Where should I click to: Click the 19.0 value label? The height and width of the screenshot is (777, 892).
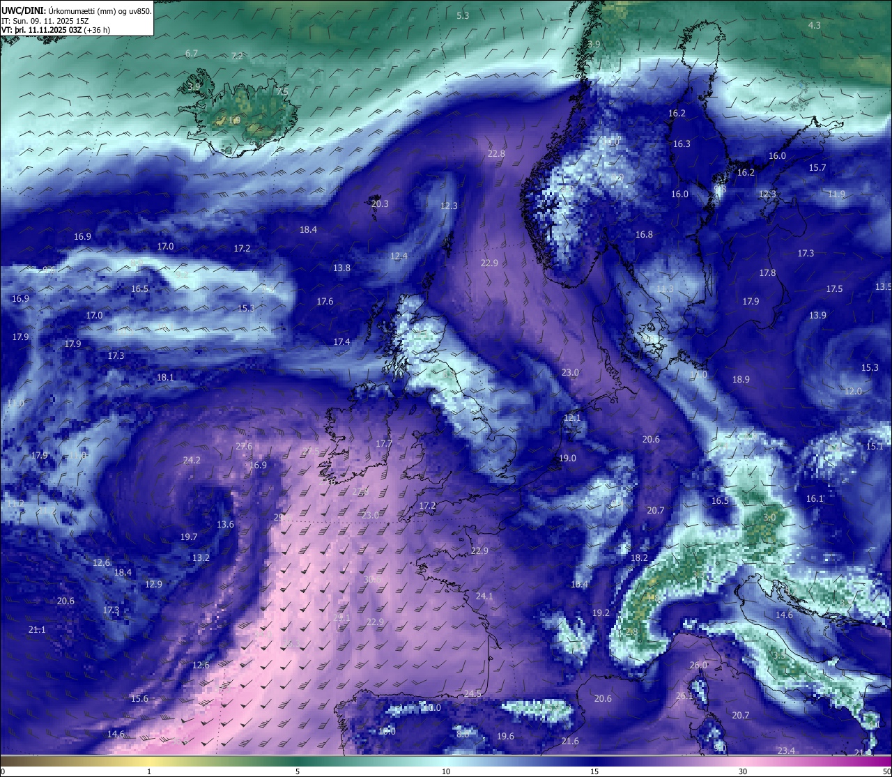[x=567, y=458]
